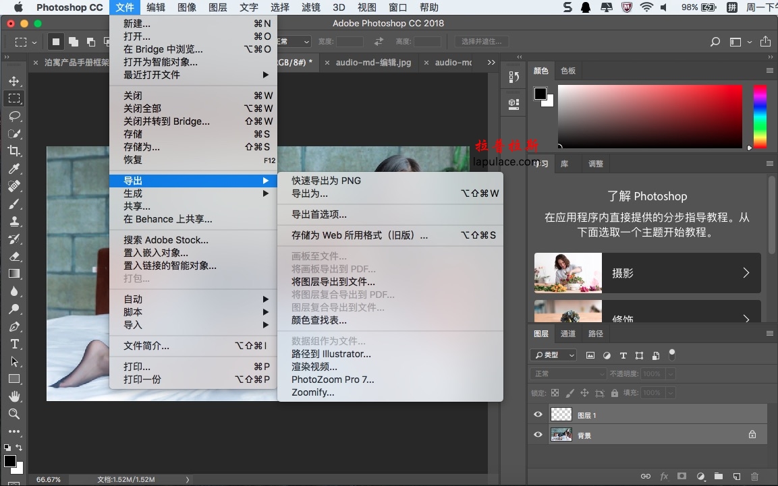Select the Lasso tool
Image resolution: width=778 pixels, height=486 pixels.
point(14,116)
